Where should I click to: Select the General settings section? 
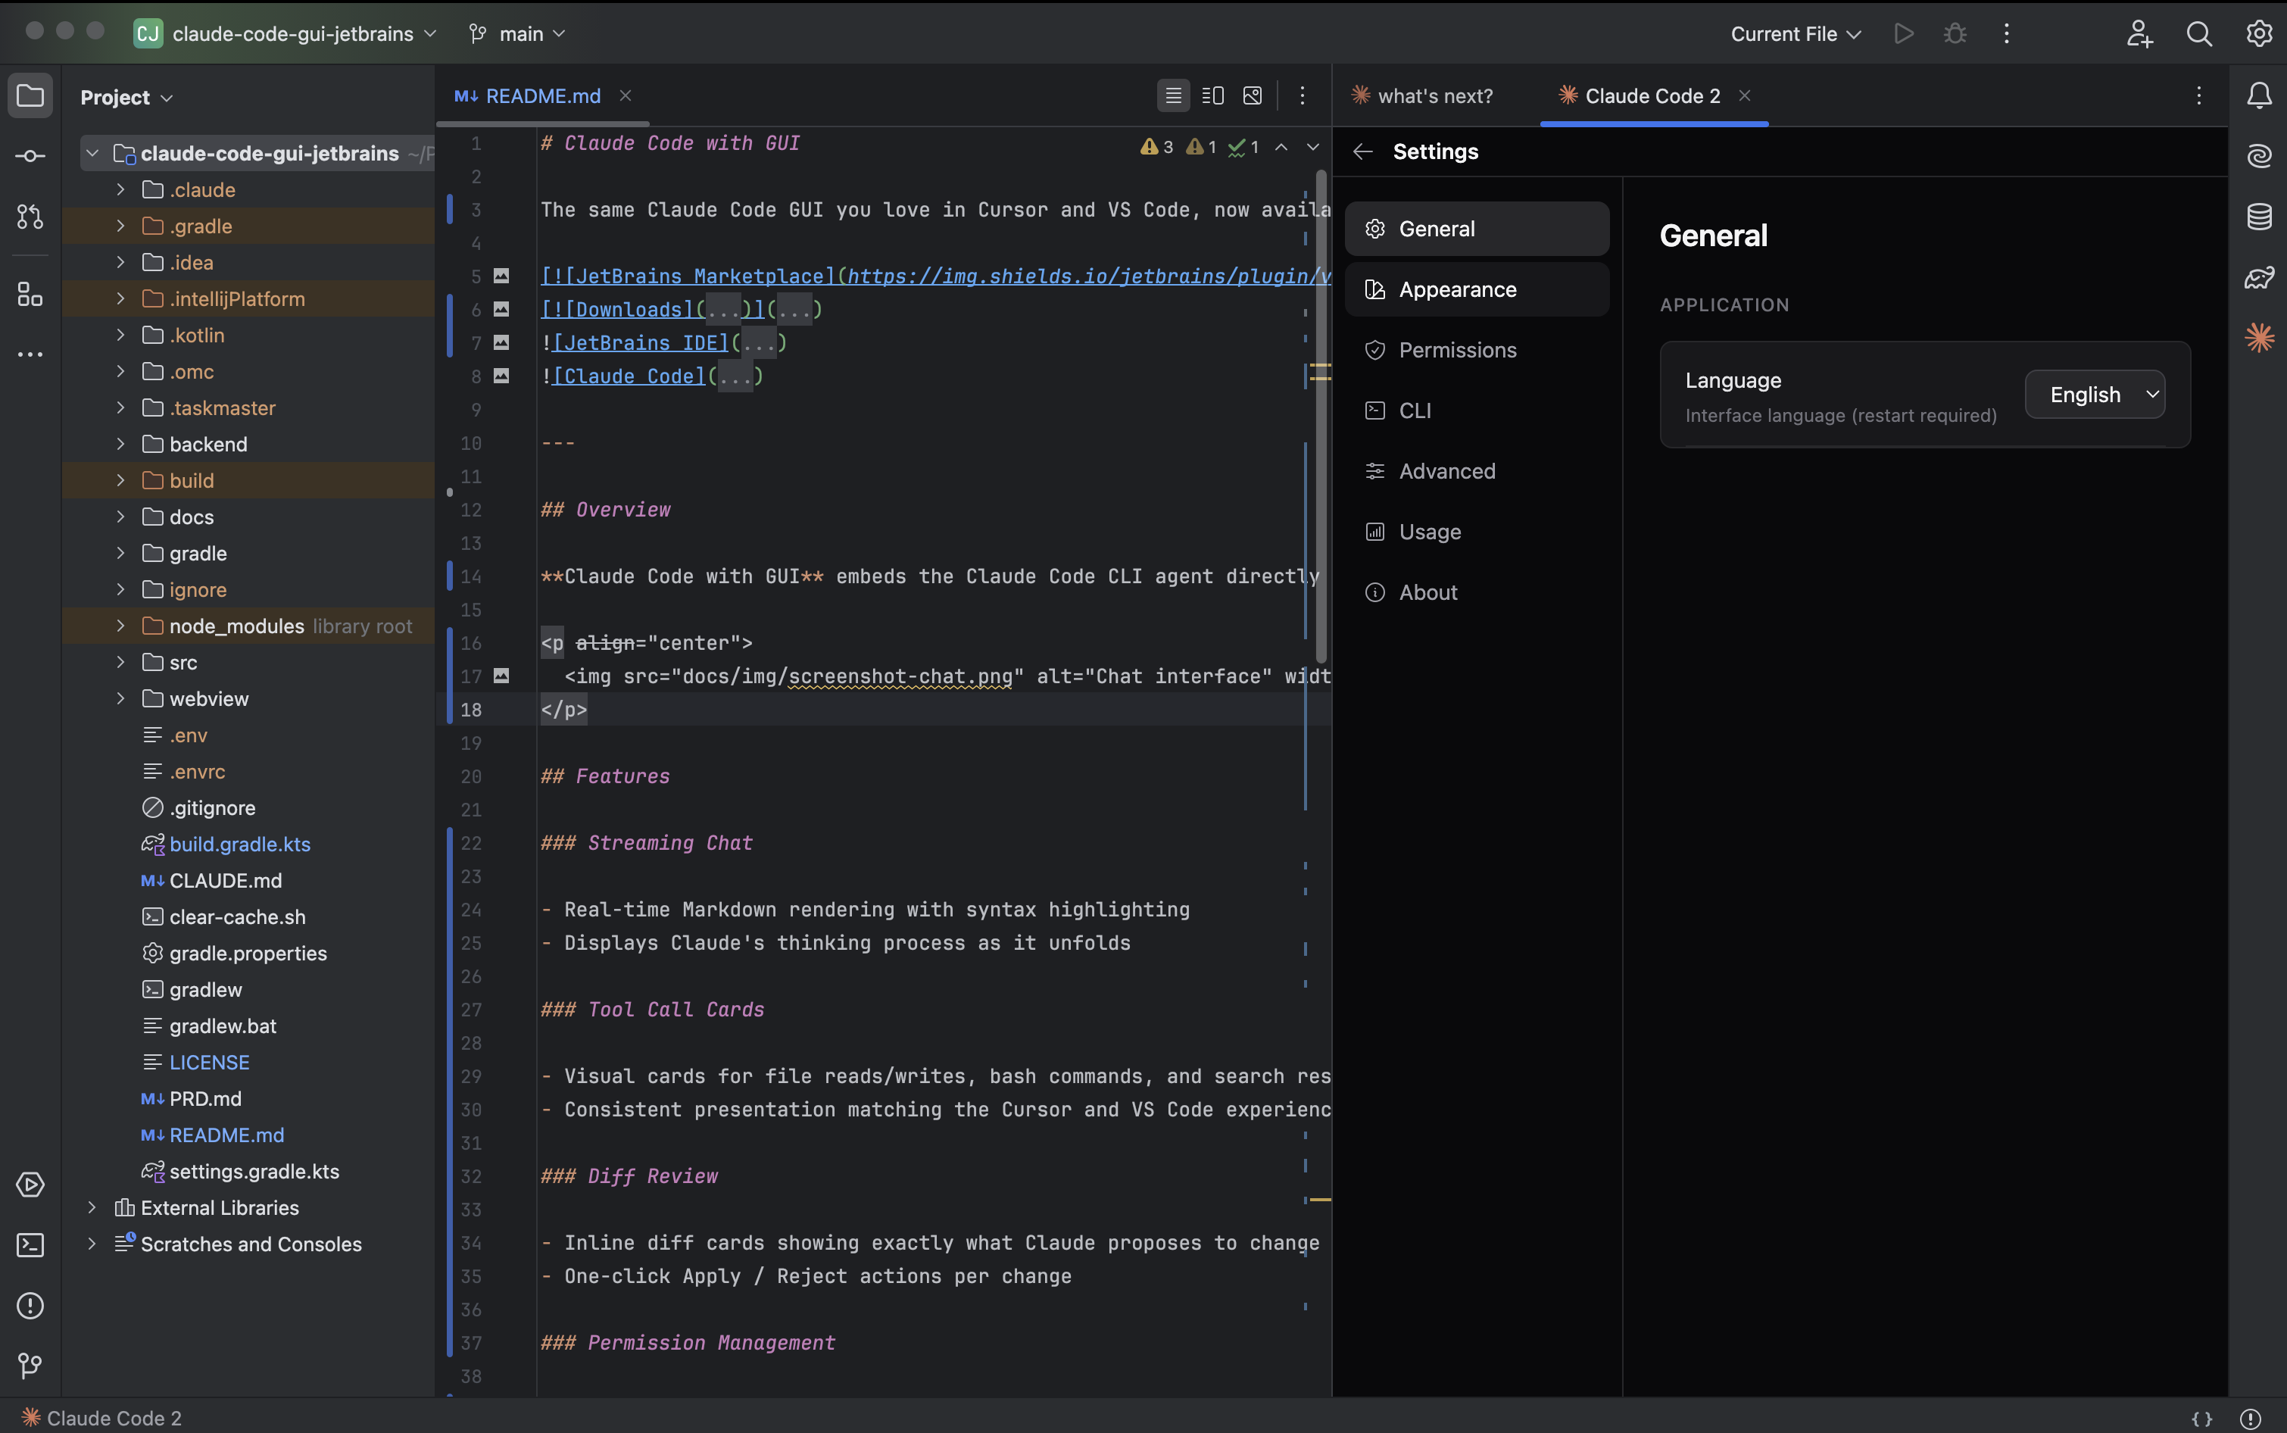[x=1476, y=229]
